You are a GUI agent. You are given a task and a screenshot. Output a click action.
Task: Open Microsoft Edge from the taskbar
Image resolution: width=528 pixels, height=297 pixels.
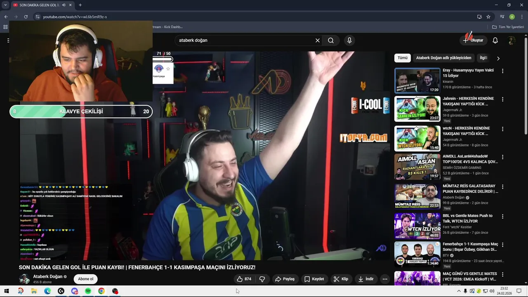(x=47, y=291)
